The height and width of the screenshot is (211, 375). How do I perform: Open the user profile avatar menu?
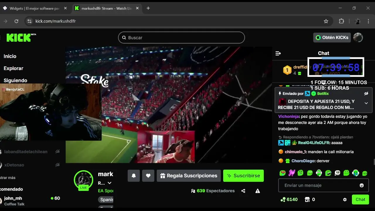358,38
